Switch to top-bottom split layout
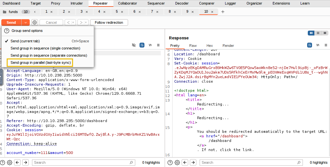Screen dimensions: 330x167 coord(318,33)
